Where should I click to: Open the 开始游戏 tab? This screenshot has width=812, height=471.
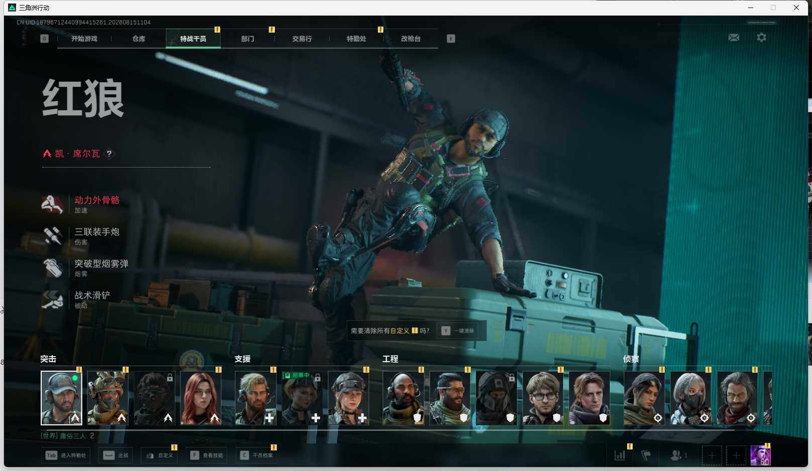coord(84,39)
